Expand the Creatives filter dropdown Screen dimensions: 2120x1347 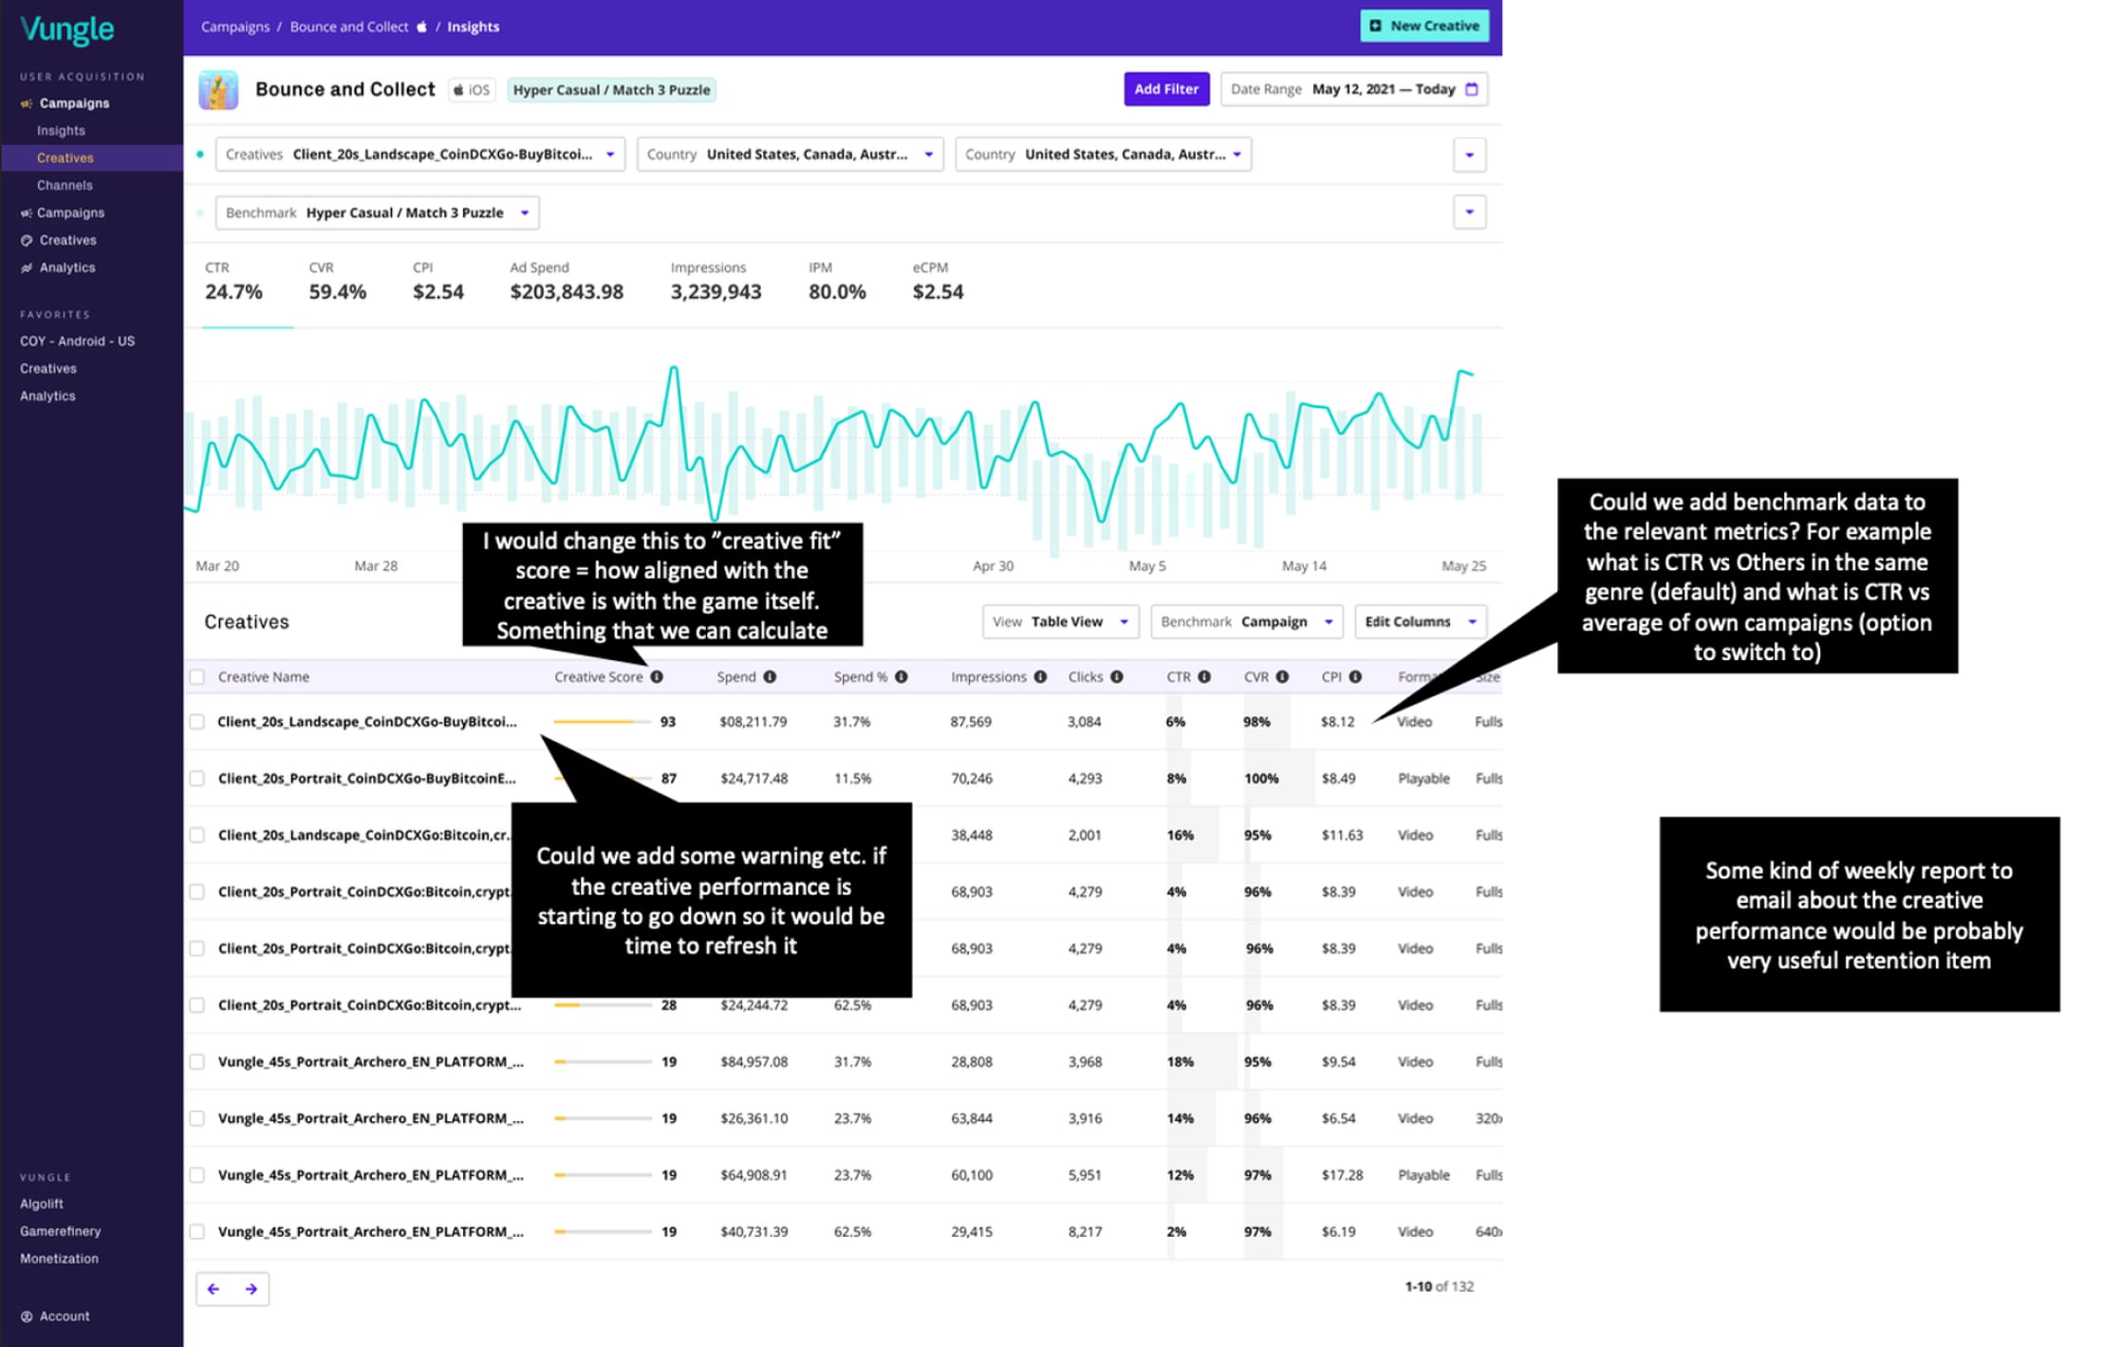tap(610, 153)
